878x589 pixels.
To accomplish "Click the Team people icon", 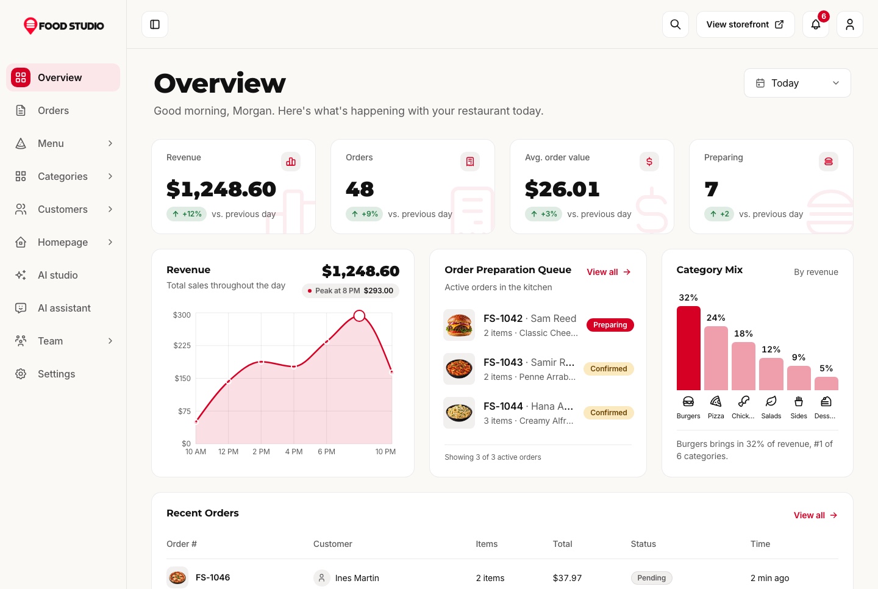I will [x=21, y=341].
